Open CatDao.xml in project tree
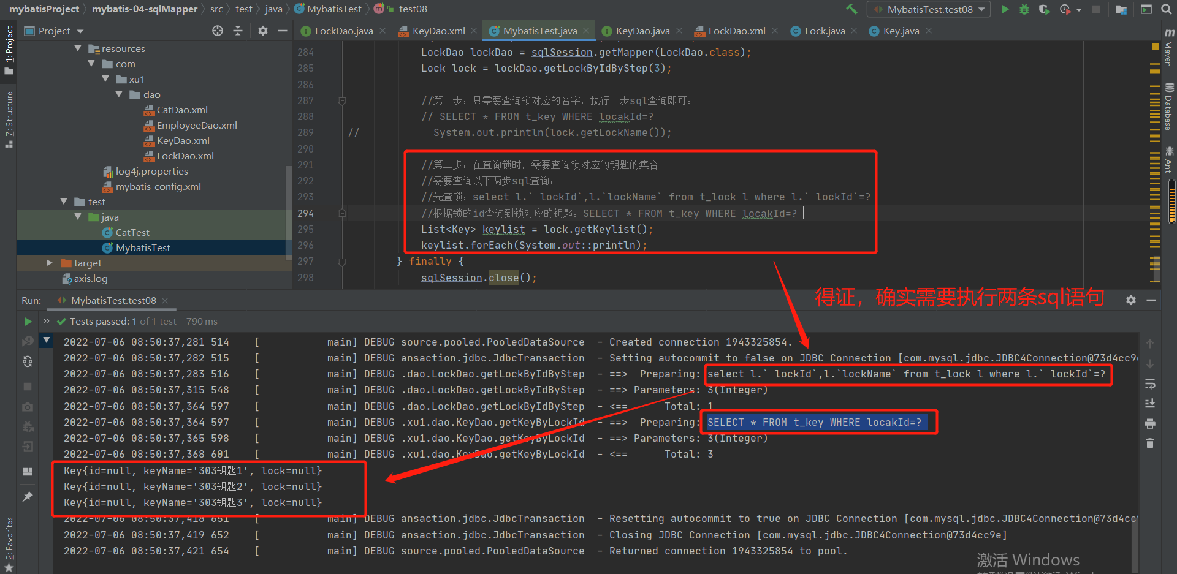The width and height of the screenshot is (1177, 574). point(182,110)
